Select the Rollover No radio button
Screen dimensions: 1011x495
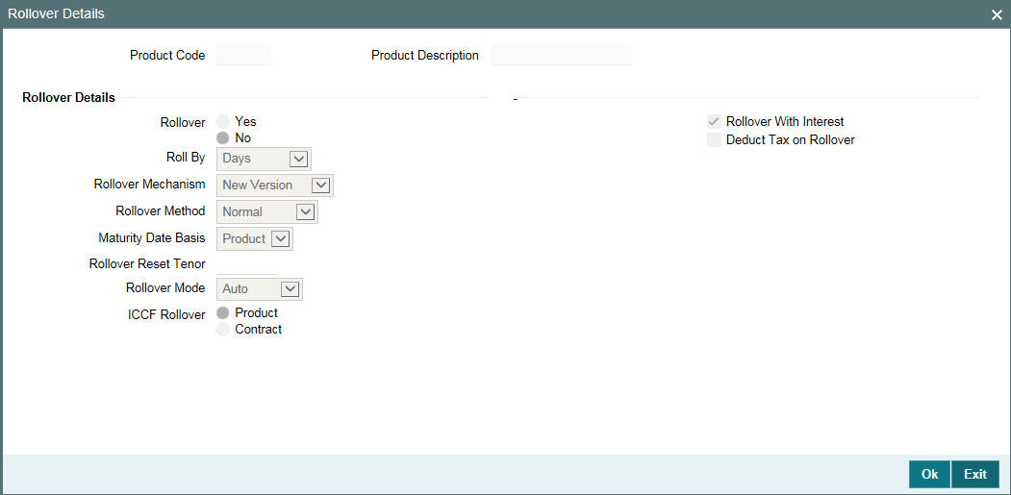click(223, 138)
